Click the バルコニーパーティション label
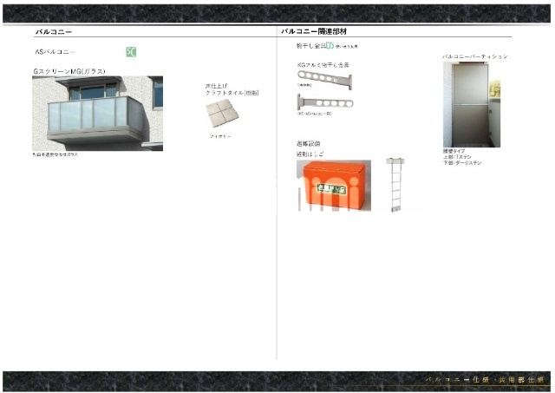The width and height of the screenshot is (555, 393). coord(474,56)
